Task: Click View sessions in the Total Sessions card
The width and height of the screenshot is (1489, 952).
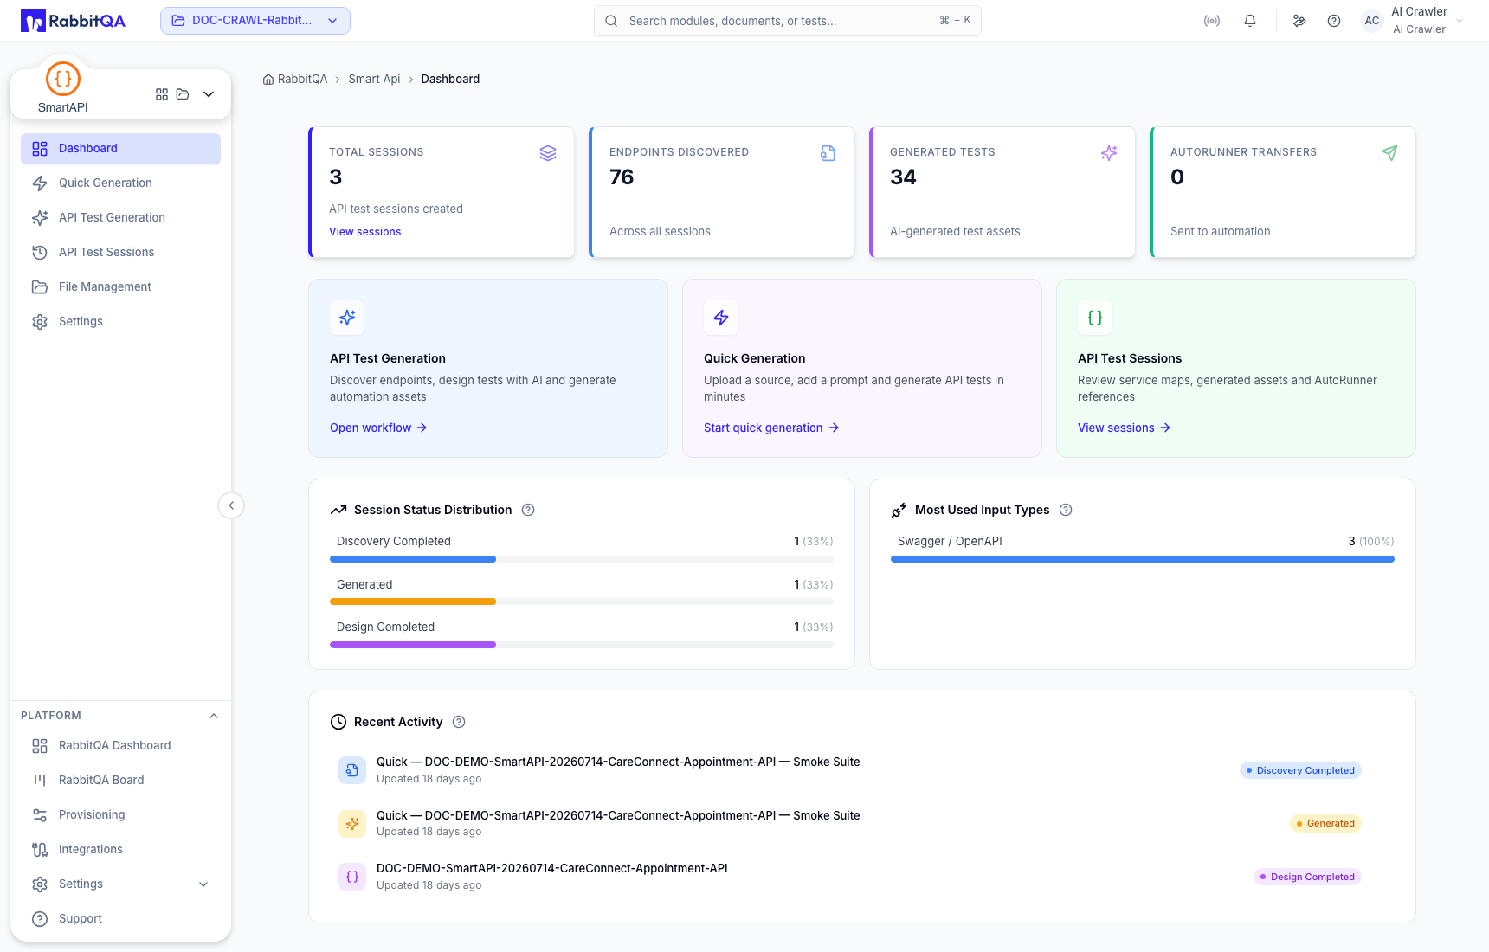Action: pyautogui.click(x=364, y=232)
